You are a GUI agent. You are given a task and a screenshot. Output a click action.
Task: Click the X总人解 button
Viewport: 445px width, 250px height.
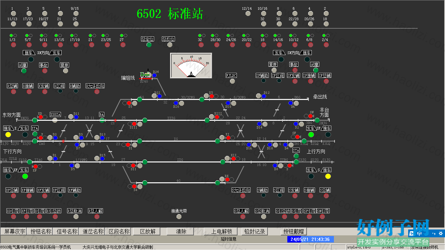click(x=97, y=216)
